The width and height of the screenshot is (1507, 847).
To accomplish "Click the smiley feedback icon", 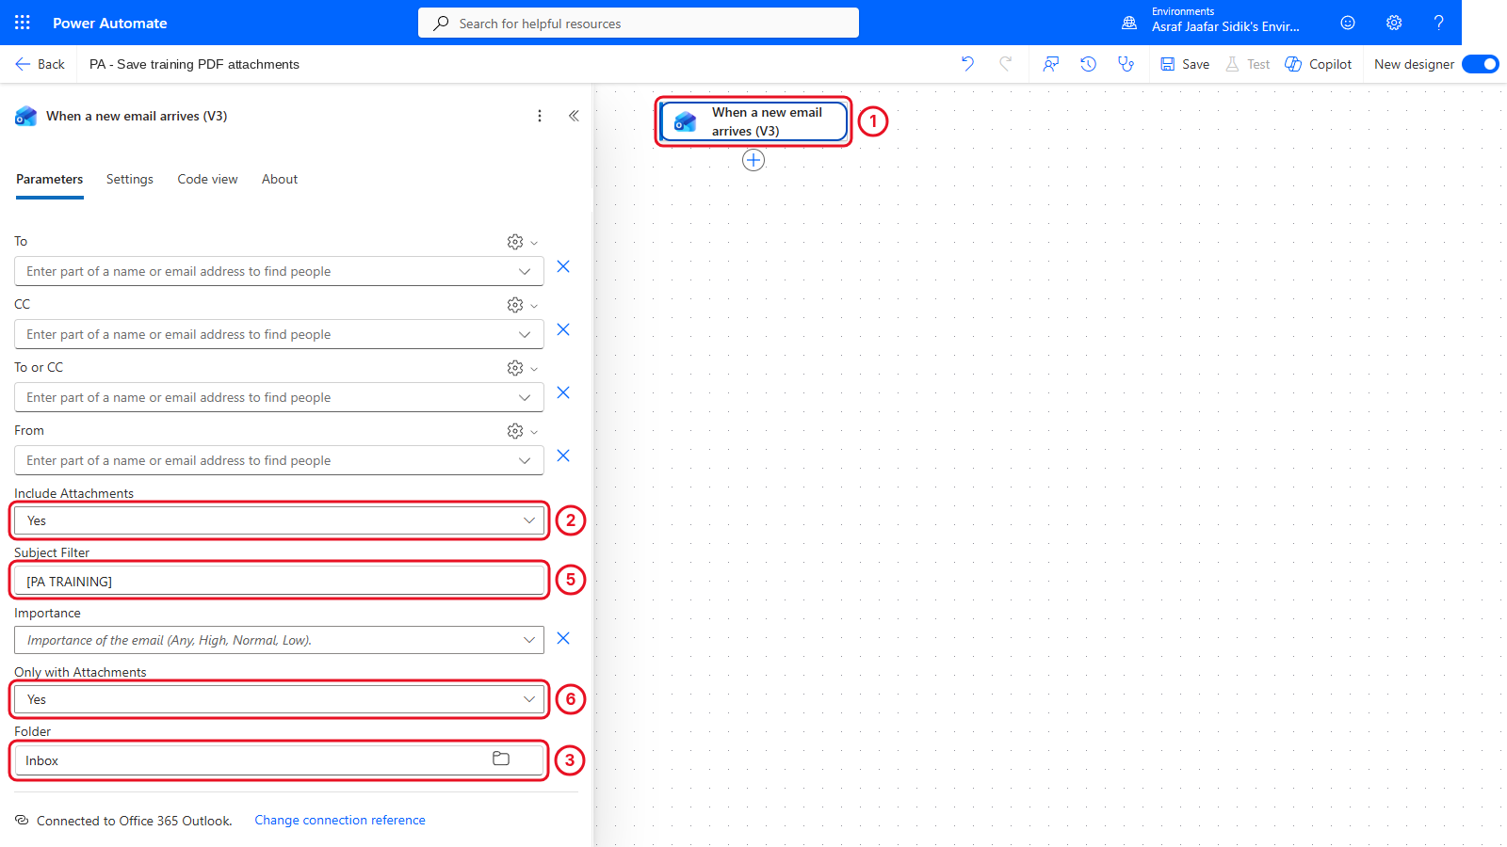I will pyautogui.click(x=1348, y=23).
